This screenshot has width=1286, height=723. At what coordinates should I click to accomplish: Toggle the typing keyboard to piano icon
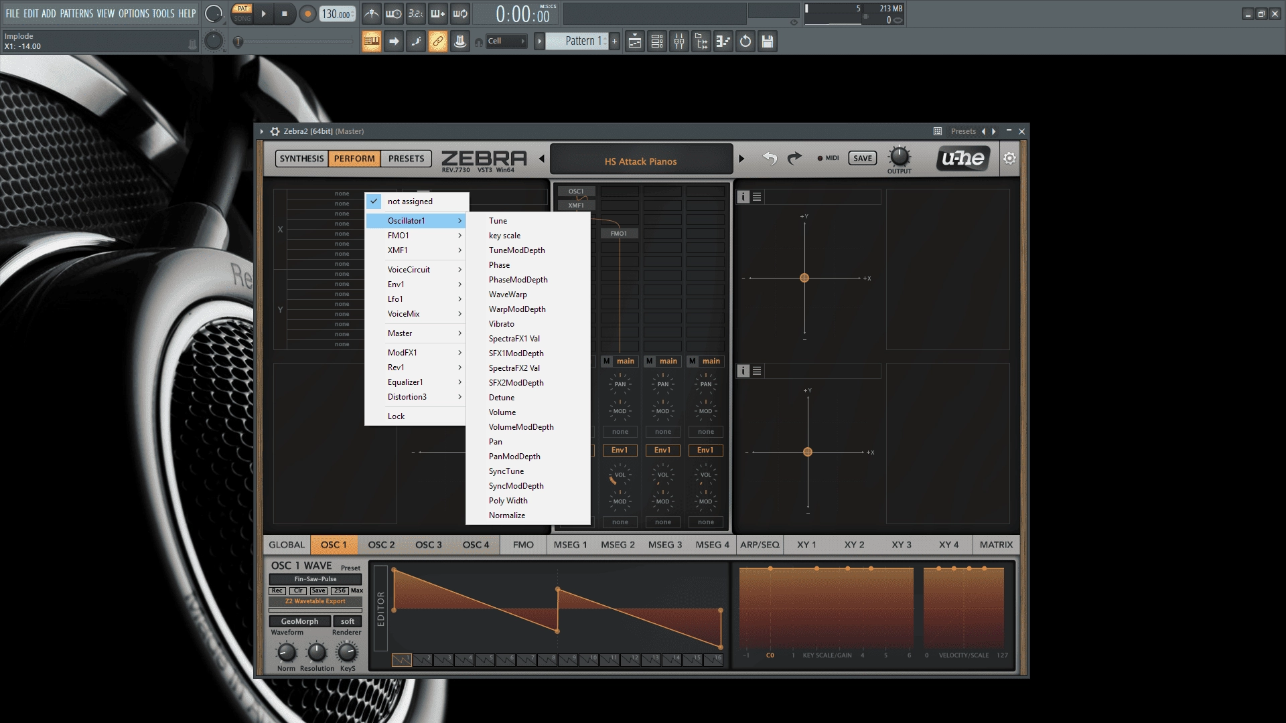[x=372, y=42]
